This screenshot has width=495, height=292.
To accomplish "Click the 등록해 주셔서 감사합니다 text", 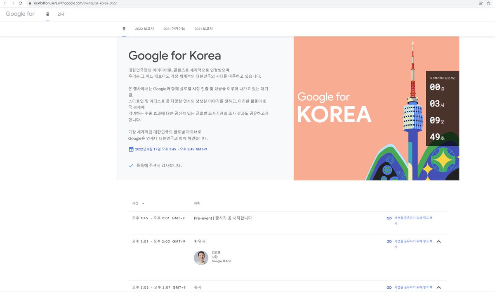I will tap(159, 165).
